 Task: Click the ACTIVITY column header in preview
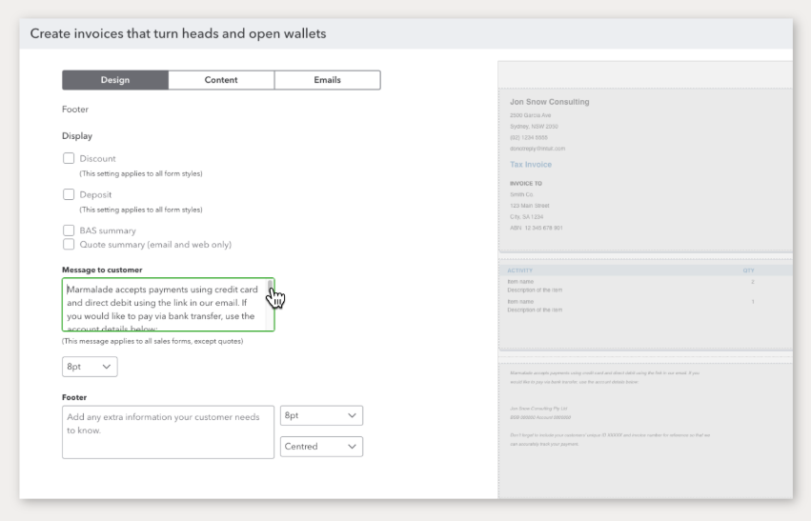coord(520,271)
